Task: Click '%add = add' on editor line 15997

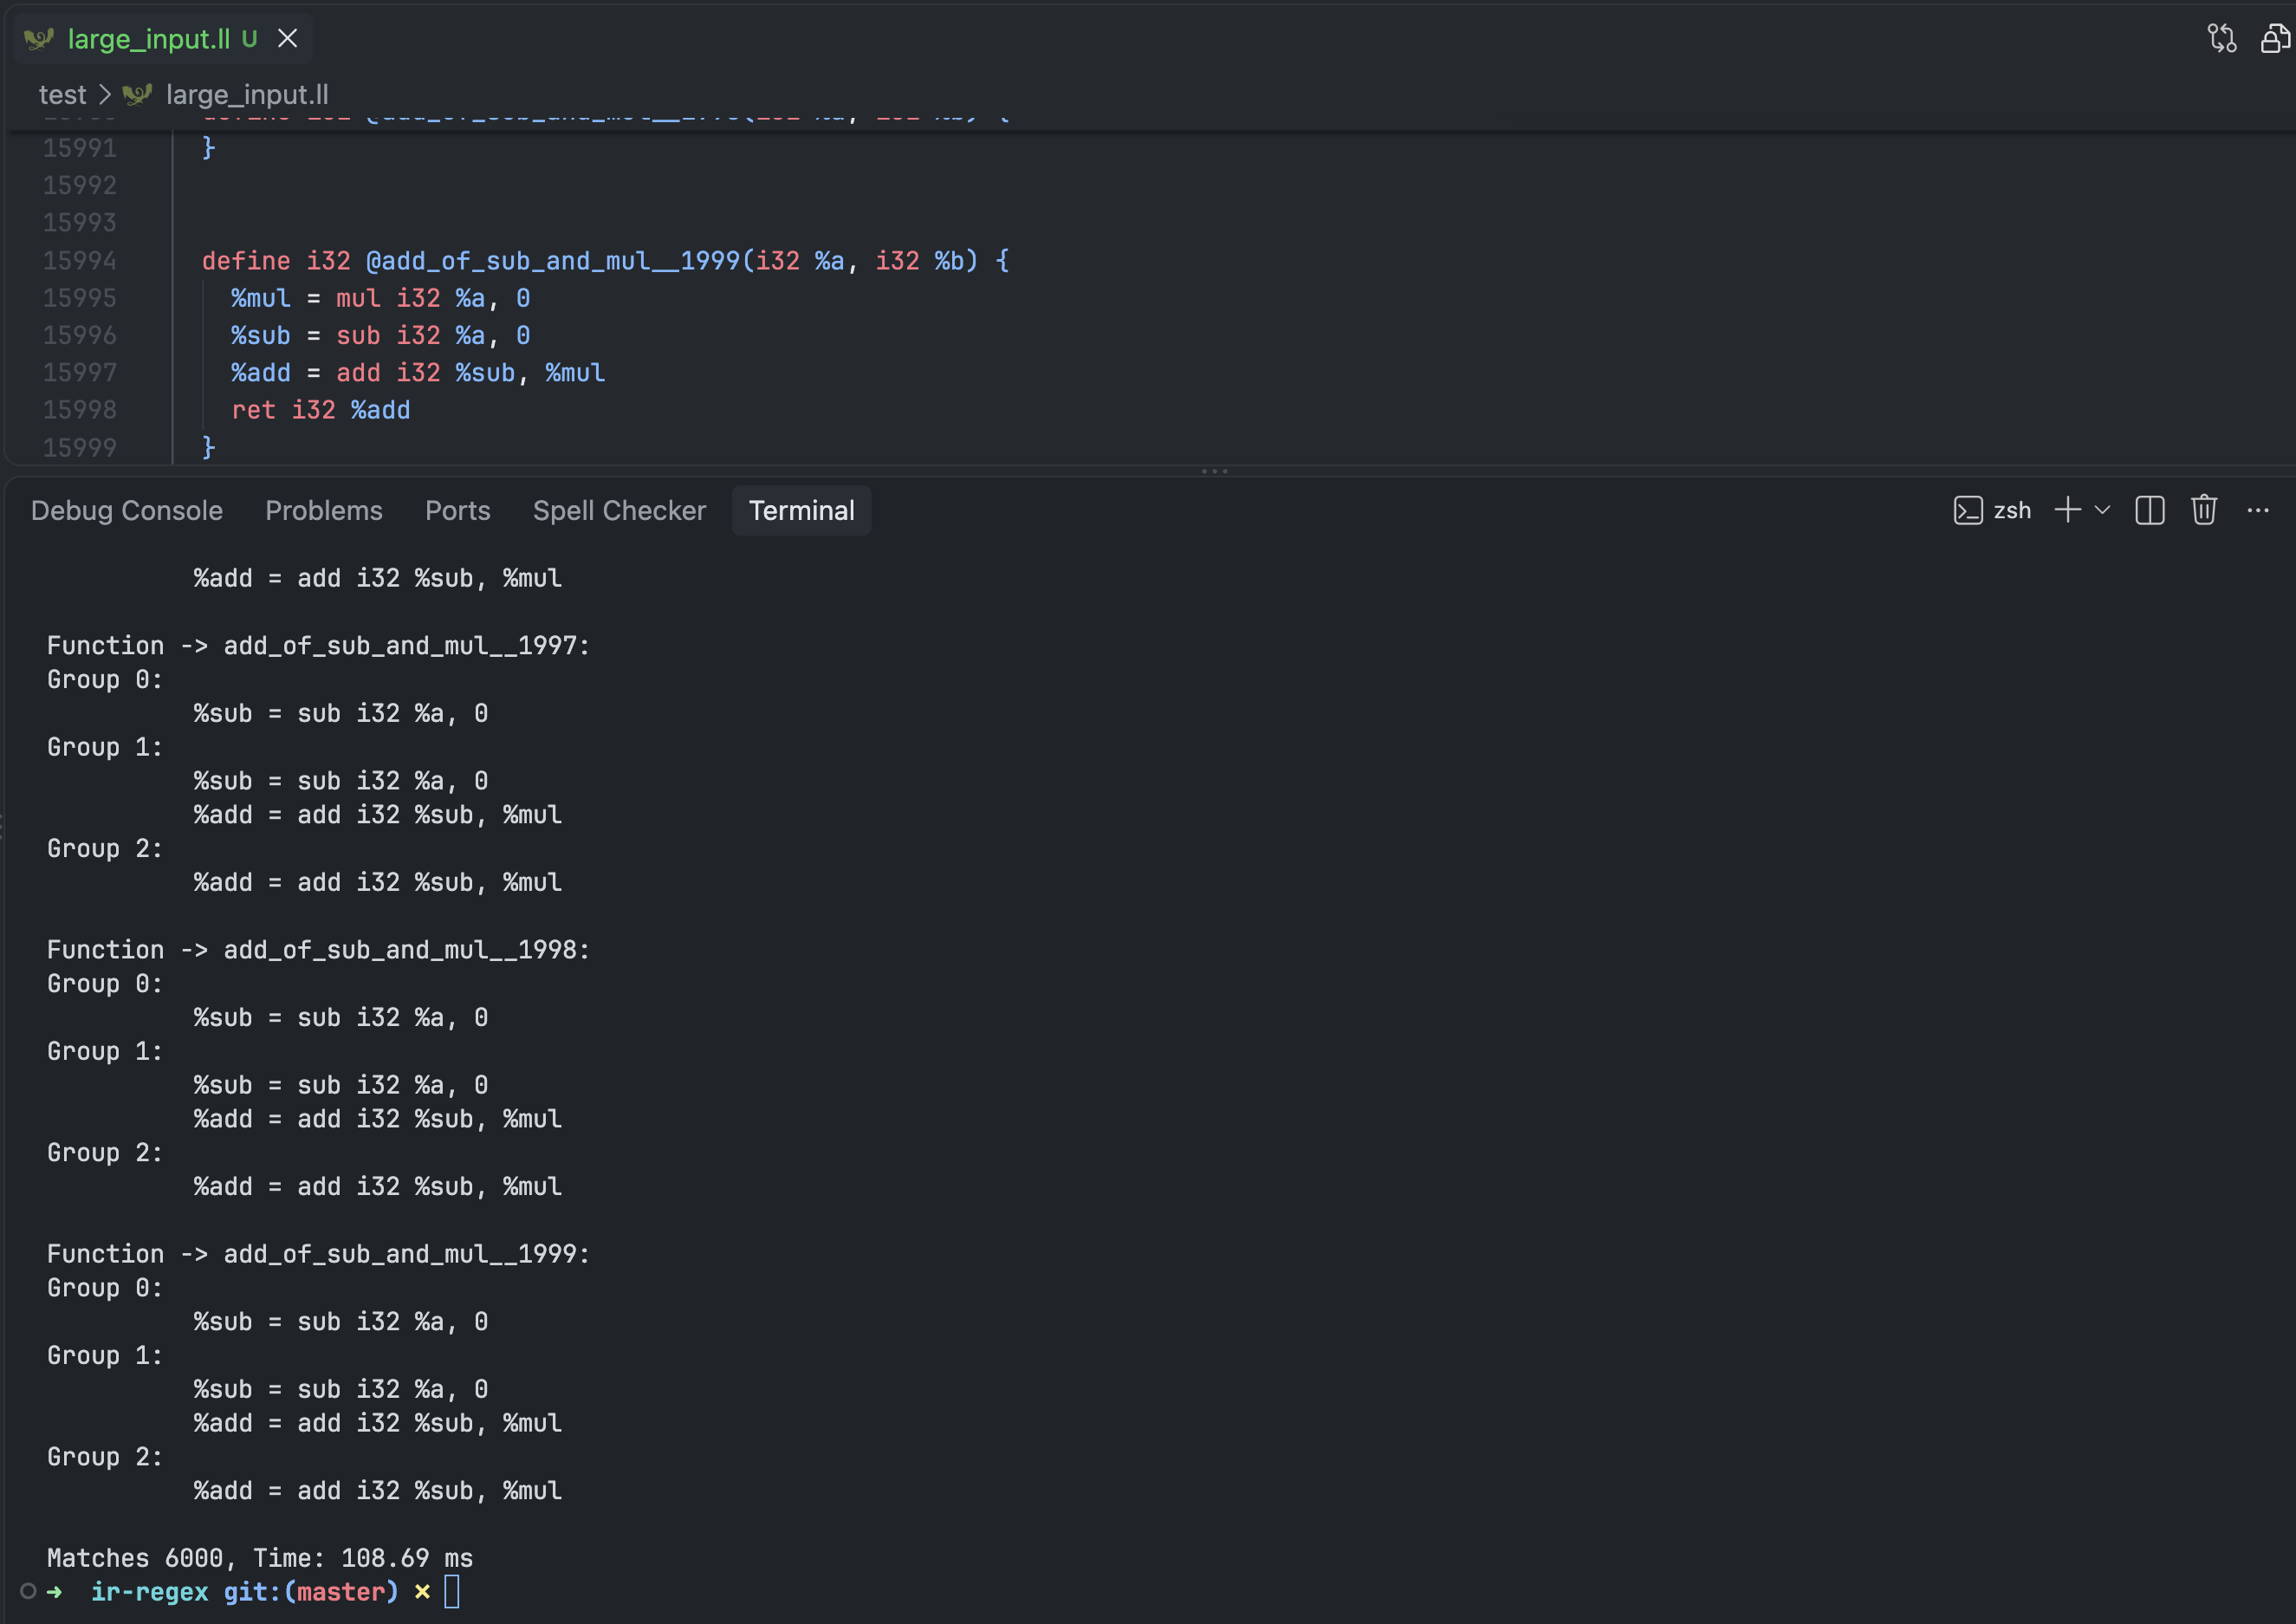Action: [306, 373]
